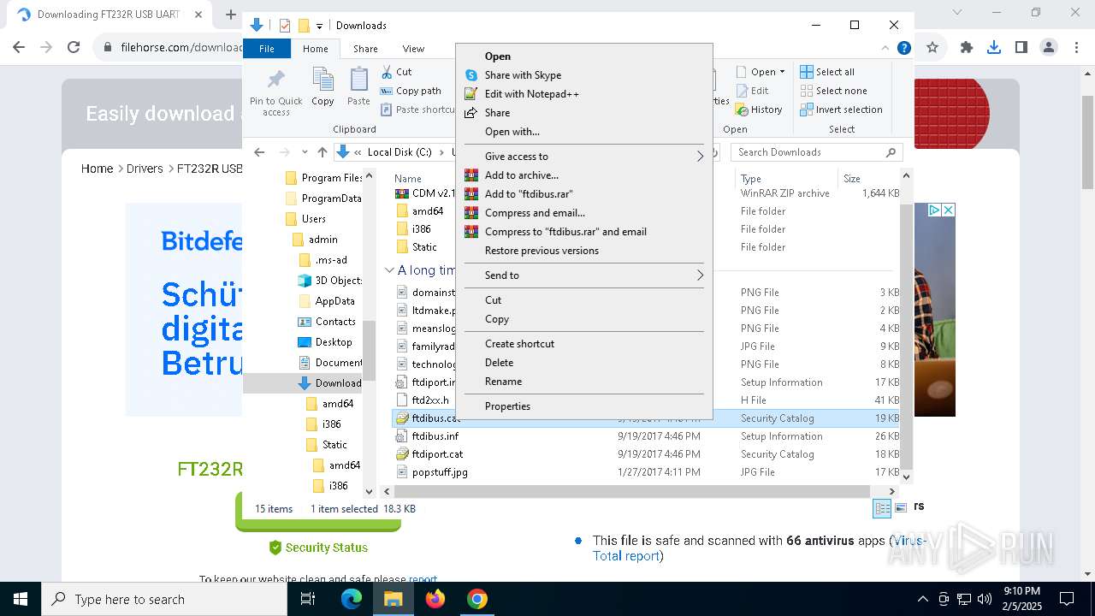Open Firefox from taskbar
Screen dimensions: 1095x616
click(x=435, y=599)
